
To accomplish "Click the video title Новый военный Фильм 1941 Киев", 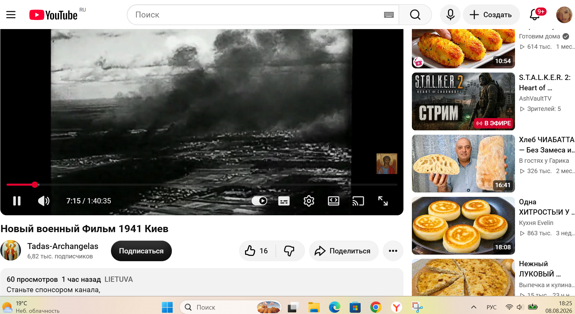I will [84, 229].
